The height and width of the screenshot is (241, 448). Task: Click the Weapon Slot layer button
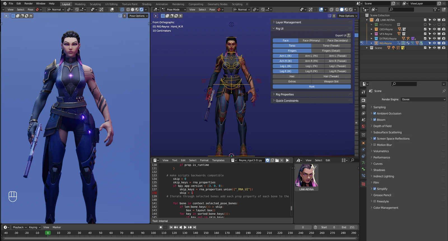[331, 81]
